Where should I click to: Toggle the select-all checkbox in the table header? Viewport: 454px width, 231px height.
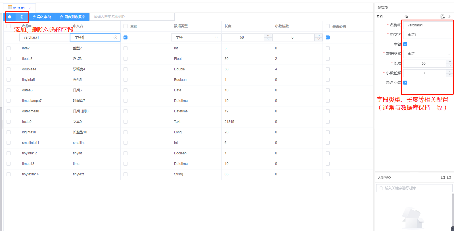coord(9,26)
